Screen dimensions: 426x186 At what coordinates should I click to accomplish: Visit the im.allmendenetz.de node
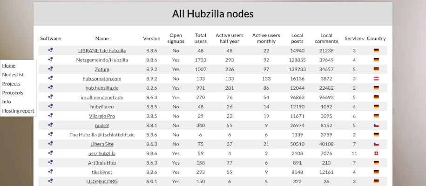(102, 97)
